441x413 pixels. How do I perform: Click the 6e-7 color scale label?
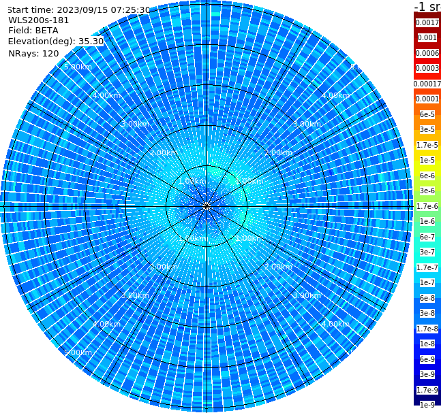pos(427,237)
